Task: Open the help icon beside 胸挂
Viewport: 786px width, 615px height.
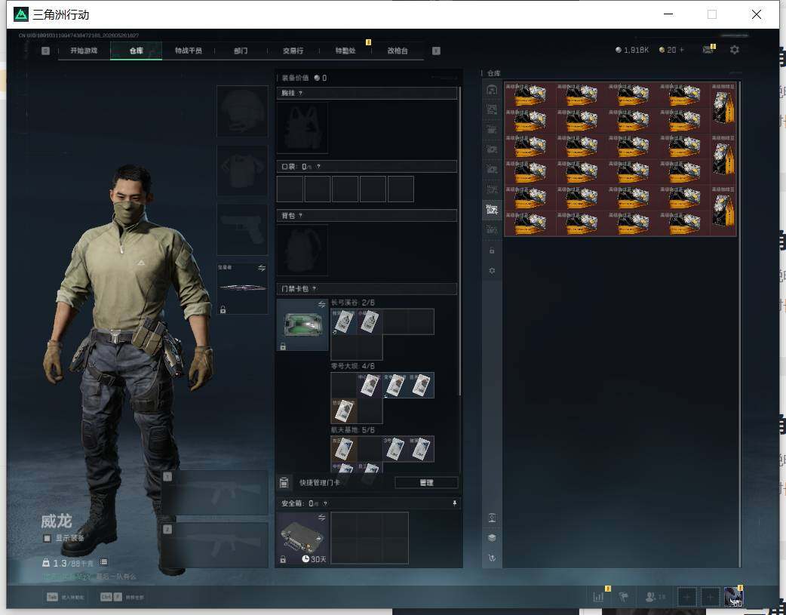Action: (x=300, y=94)
